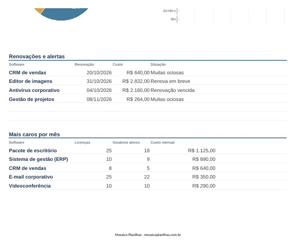Select 'CRM de vendas' in Mais caros table
This screenshot has height=245, width=295.
point(27,168)
